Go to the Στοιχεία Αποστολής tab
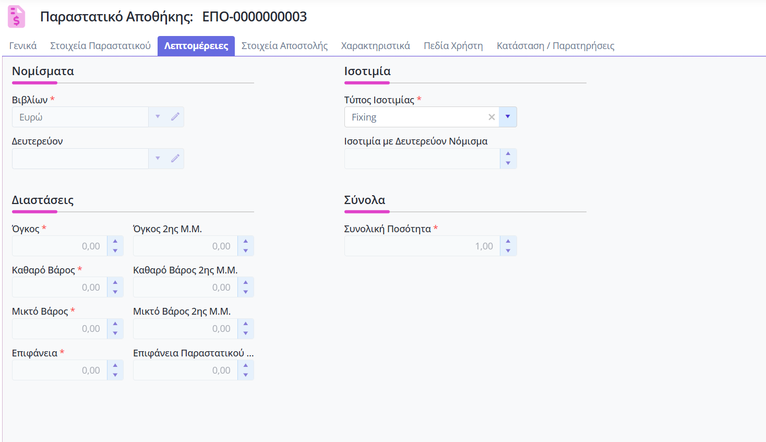Image resolution: width=766 pixels, height=442 pixels. point(284,46)
